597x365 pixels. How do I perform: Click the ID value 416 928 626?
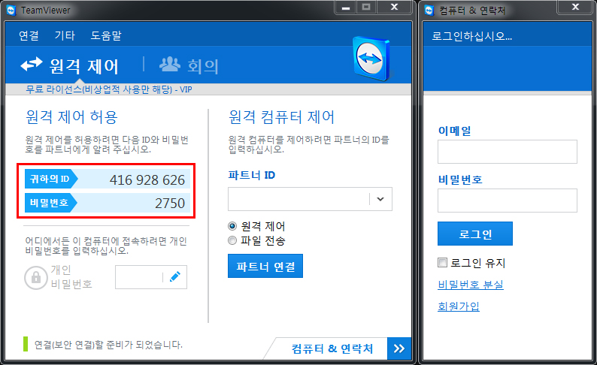coord(147,179)
